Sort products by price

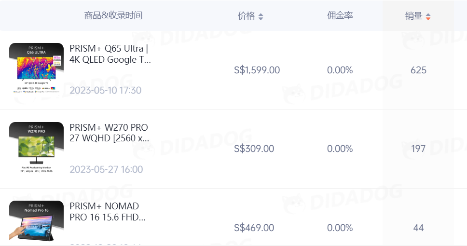(x=261, y=16)
